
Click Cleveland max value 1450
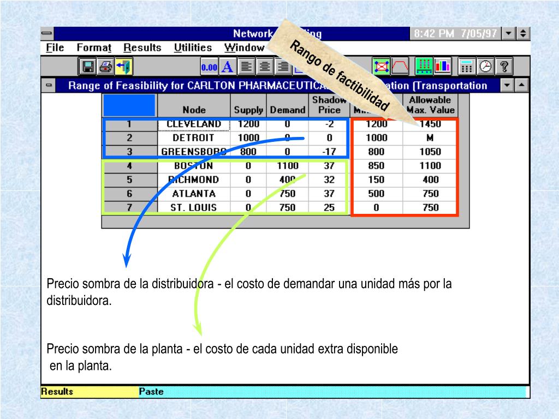430,124
